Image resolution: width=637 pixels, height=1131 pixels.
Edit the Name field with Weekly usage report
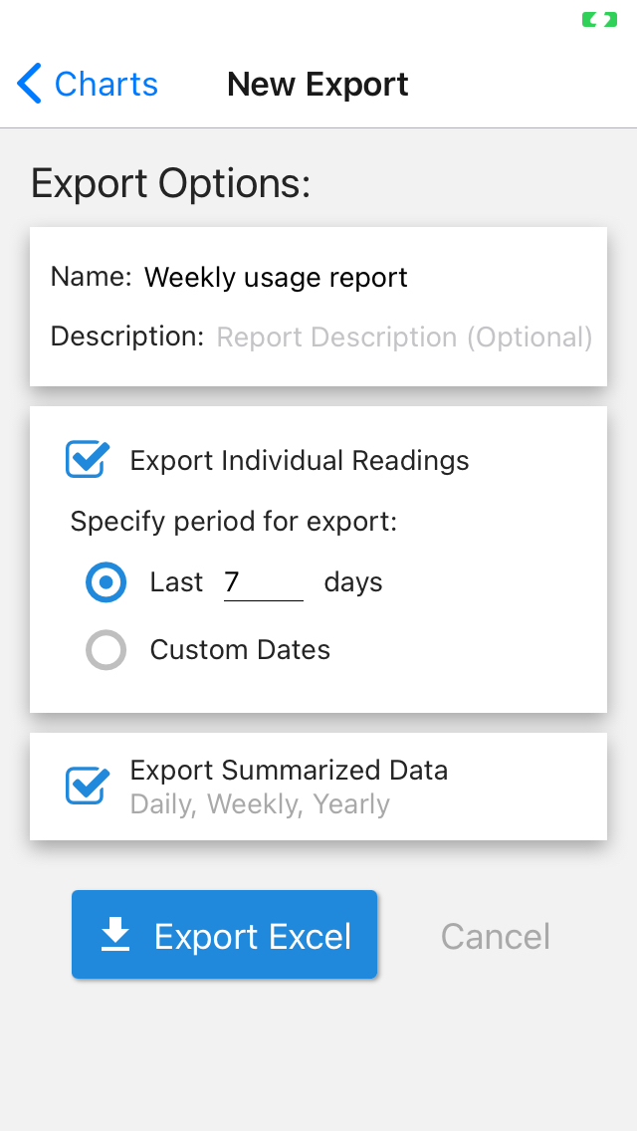pos(276,277)
